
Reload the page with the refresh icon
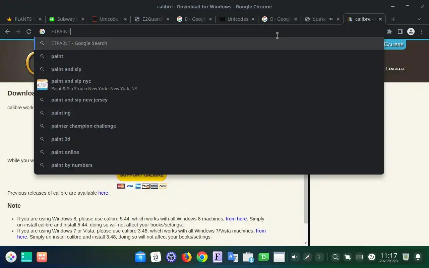click(x=29, y=31)
